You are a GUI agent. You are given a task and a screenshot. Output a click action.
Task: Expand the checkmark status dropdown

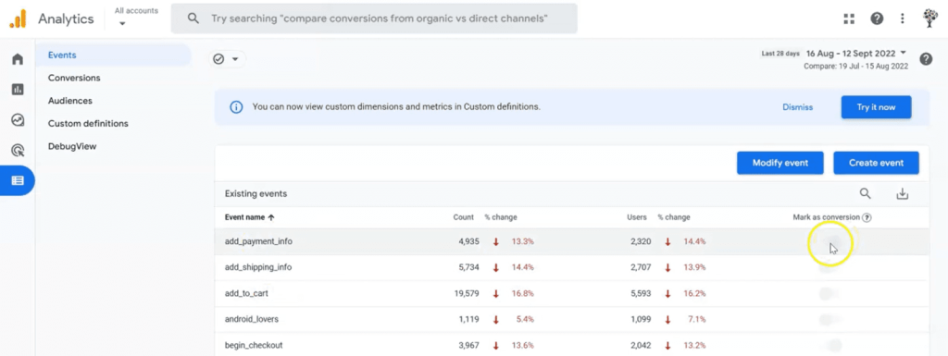click(x=228, y=59)
